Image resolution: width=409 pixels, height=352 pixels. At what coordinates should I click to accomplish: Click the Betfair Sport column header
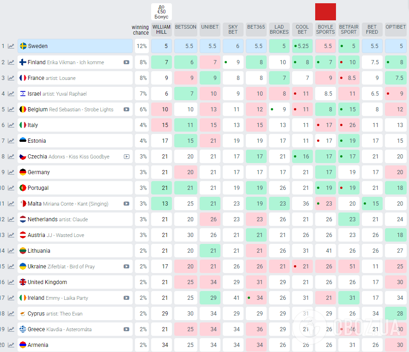(x=348, y=29)
